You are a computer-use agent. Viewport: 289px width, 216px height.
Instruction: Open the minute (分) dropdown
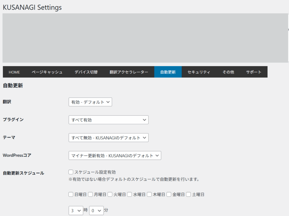96,210
